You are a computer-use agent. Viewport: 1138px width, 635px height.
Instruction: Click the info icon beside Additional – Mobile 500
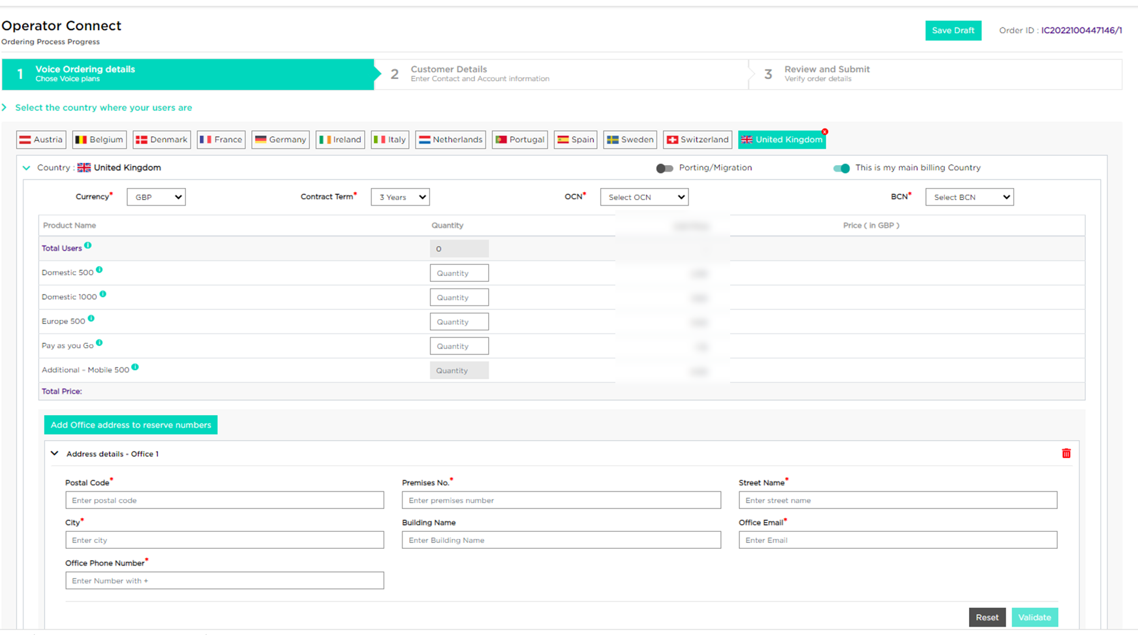[x=135, y=366]
